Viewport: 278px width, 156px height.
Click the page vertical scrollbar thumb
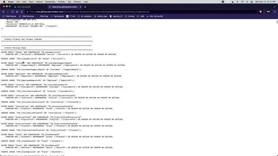tap(277, 22)
